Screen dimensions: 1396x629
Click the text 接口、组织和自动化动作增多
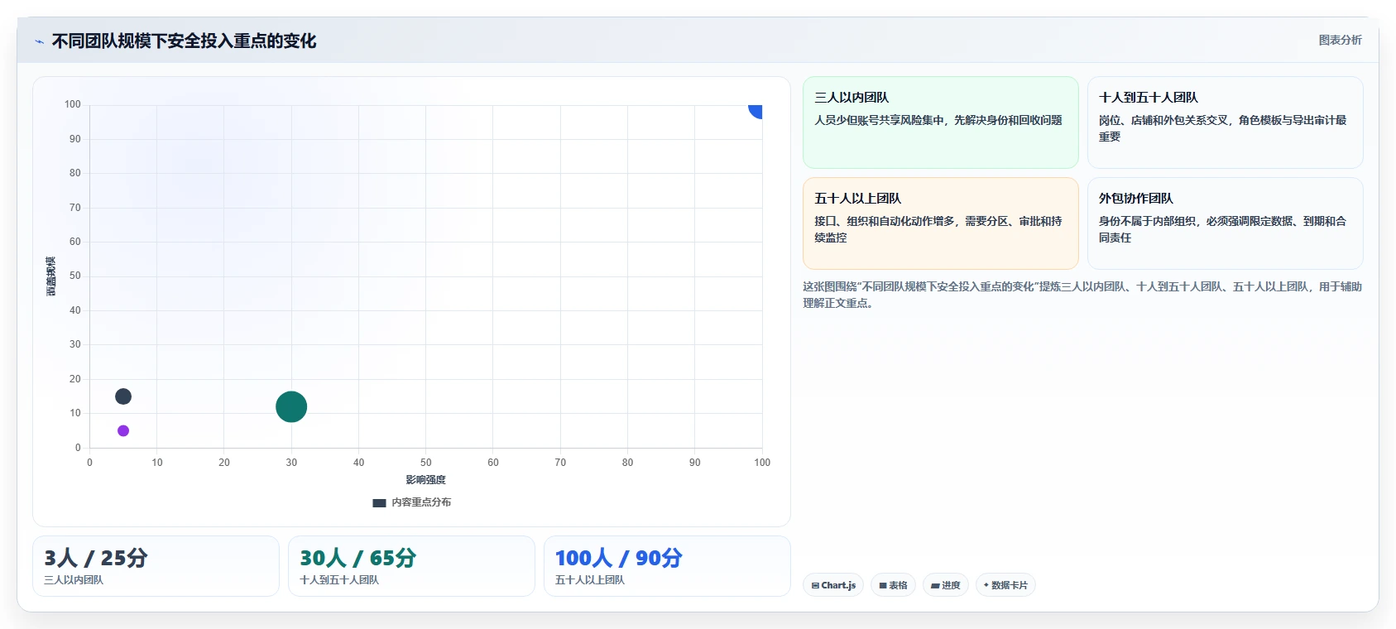point(884,221)
